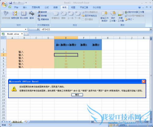Toggle show ink (显示墨迹)

(x=87, y=19)
